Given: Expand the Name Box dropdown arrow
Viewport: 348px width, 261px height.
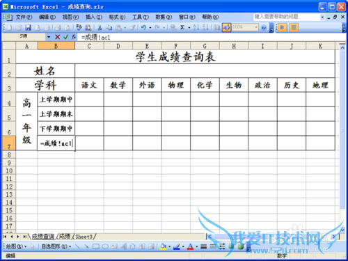Looking at the screenshot, I should 49,37.
